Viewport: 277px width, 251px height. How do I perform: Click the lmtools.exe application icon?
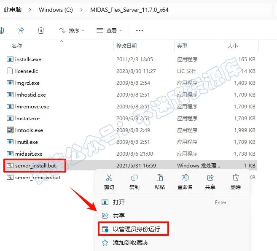pyautogui.click(x=10, y=130)
